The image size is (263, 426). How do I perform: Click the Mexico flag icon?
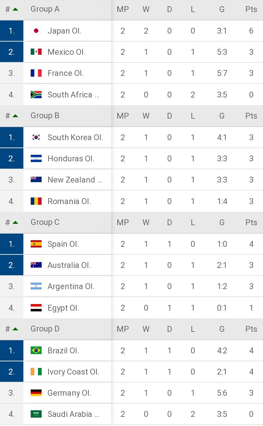[36, 52]
